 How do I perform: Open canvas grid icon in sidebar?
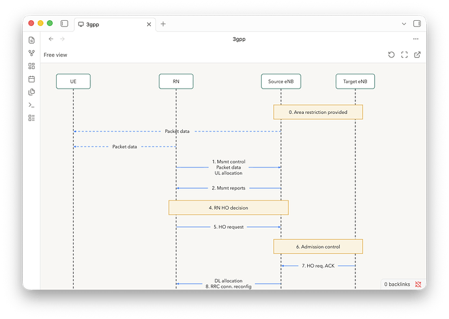click(x=32, y=66)
